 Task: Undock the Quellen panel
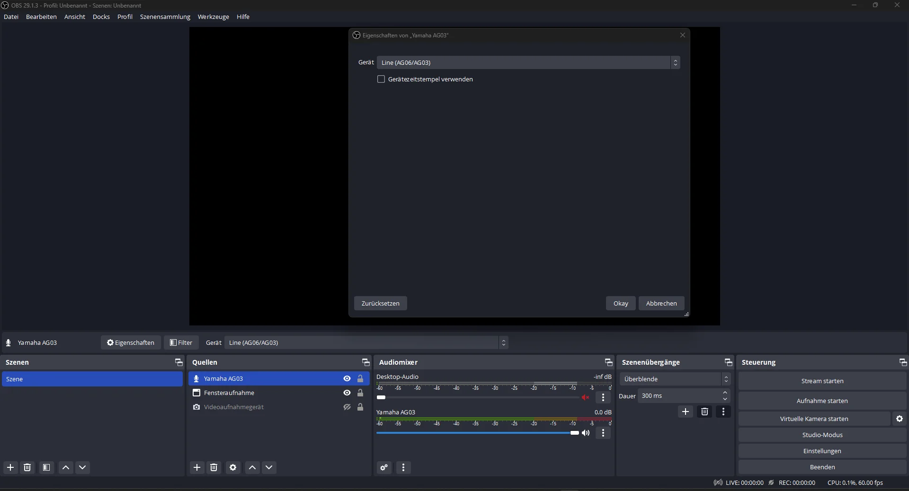(365, 362)
